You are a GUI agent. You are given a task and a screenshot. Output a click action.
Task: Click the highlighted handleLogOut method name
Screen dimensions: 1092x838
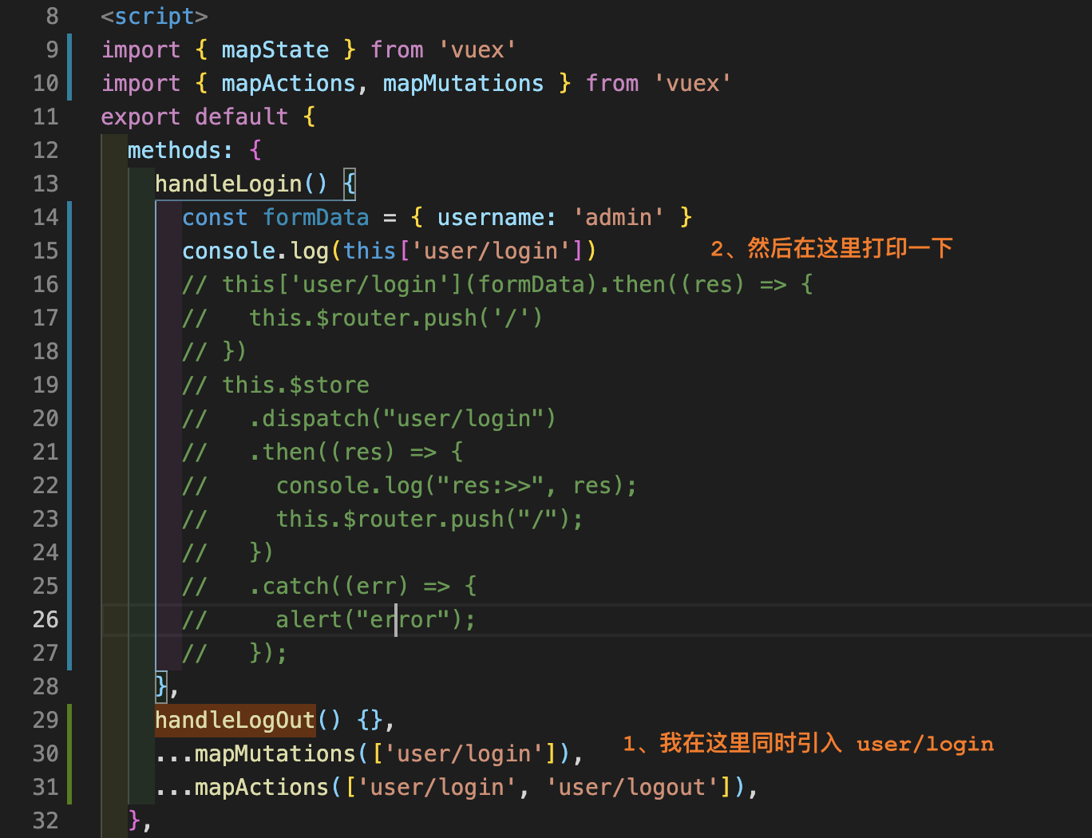tap(235, 720)
